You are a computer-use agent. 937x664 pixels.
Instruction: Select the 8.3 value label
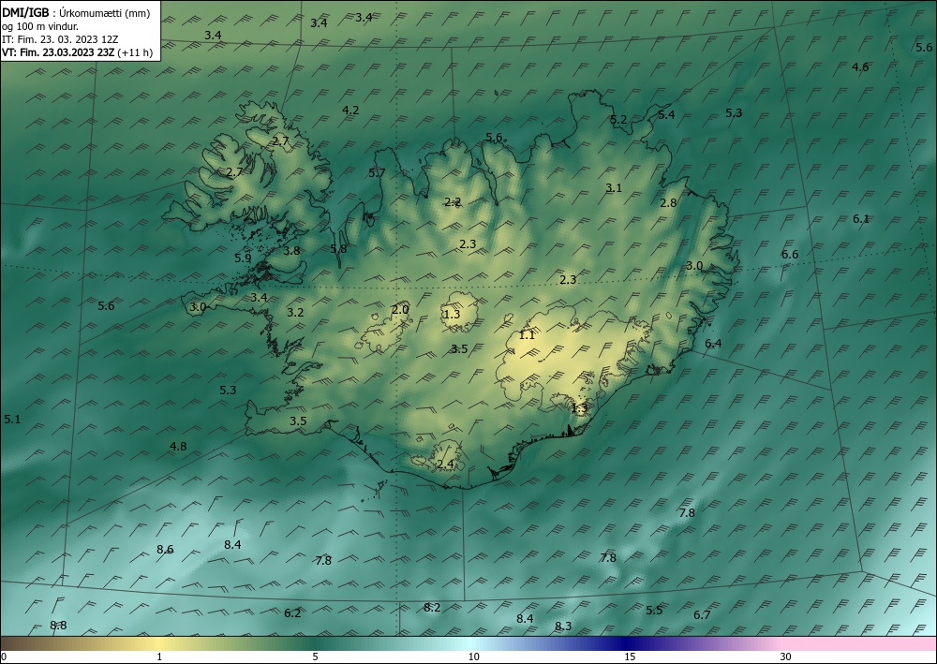pos(563,626)
